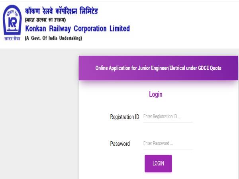
Task: Click the KR letters inside the logo
Action: pos(12,23)
